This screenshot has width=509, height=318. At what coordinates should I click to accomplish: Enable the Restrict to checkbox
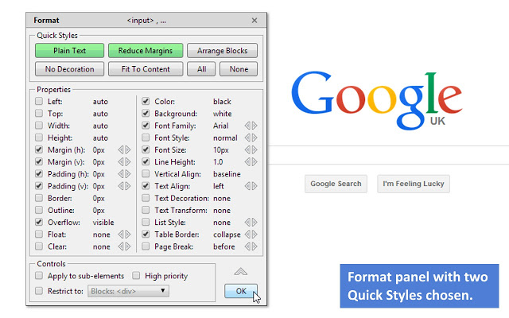[x=39, y=291]
